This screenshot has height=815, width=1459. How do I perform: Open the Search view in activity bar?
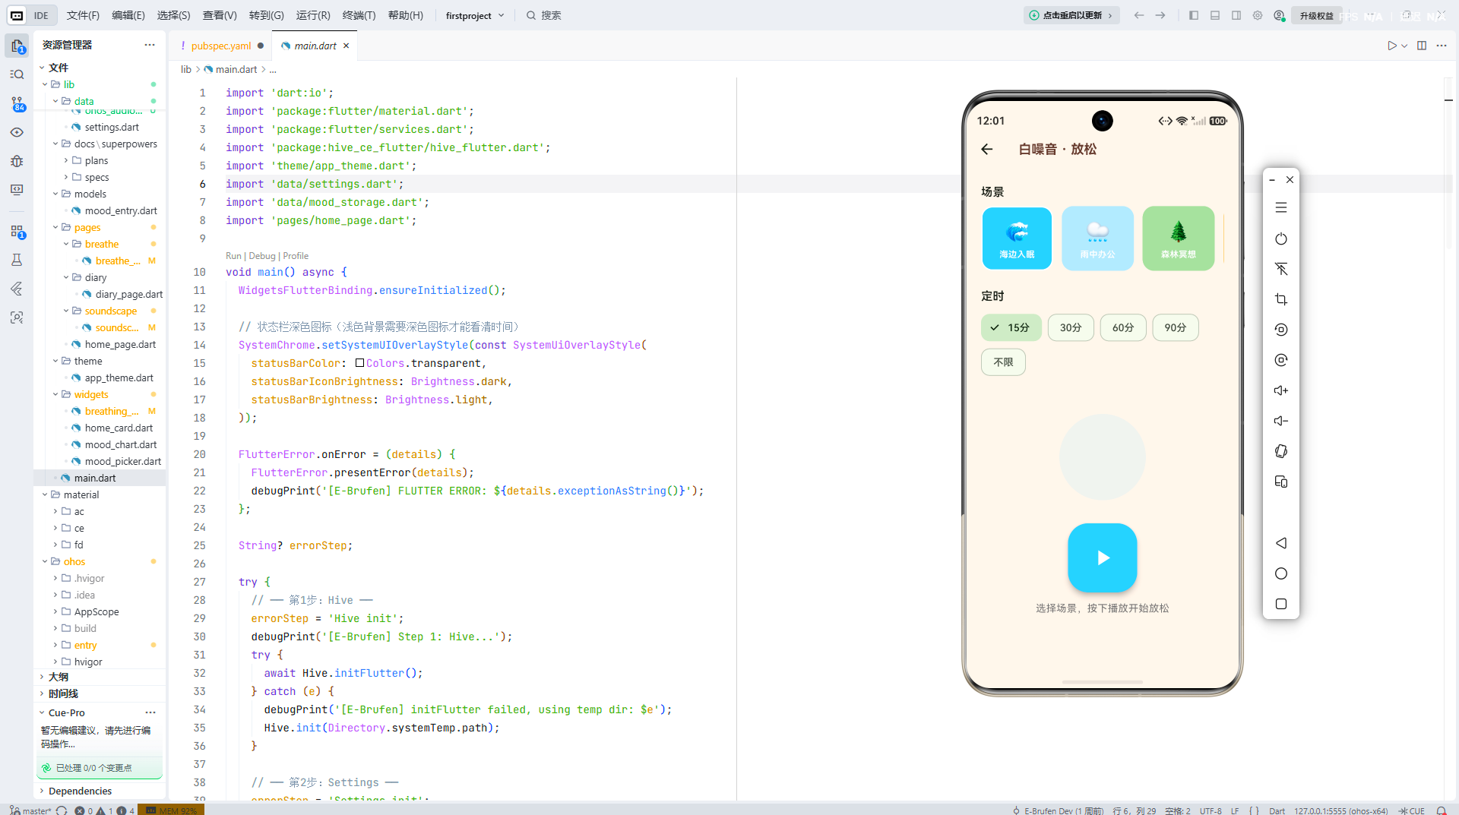click(17, 74)
